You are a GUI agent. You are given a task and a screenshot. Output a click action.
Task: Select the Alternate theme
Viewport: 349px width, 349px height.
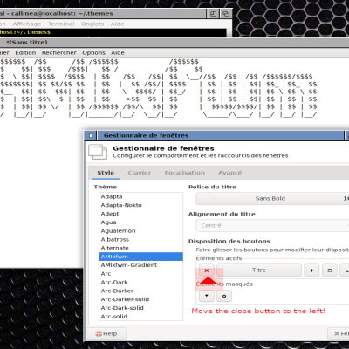140,248
